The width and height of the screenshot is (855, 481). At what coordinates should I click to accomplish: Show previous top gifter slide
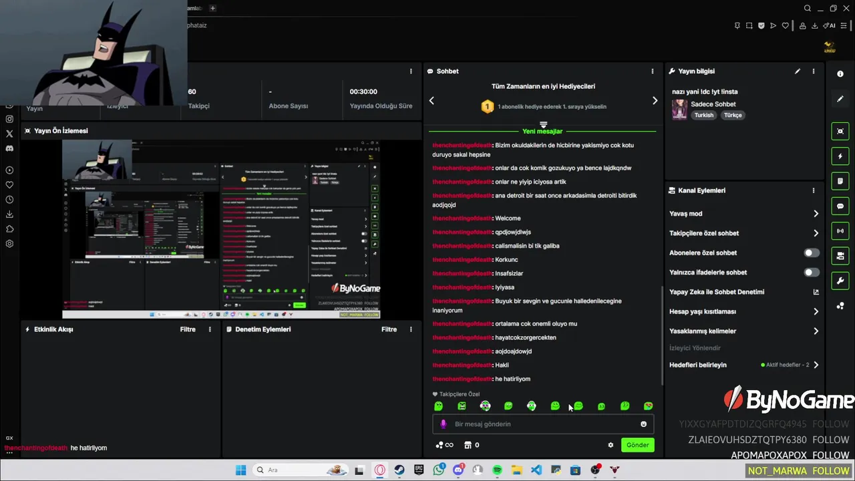432,101
